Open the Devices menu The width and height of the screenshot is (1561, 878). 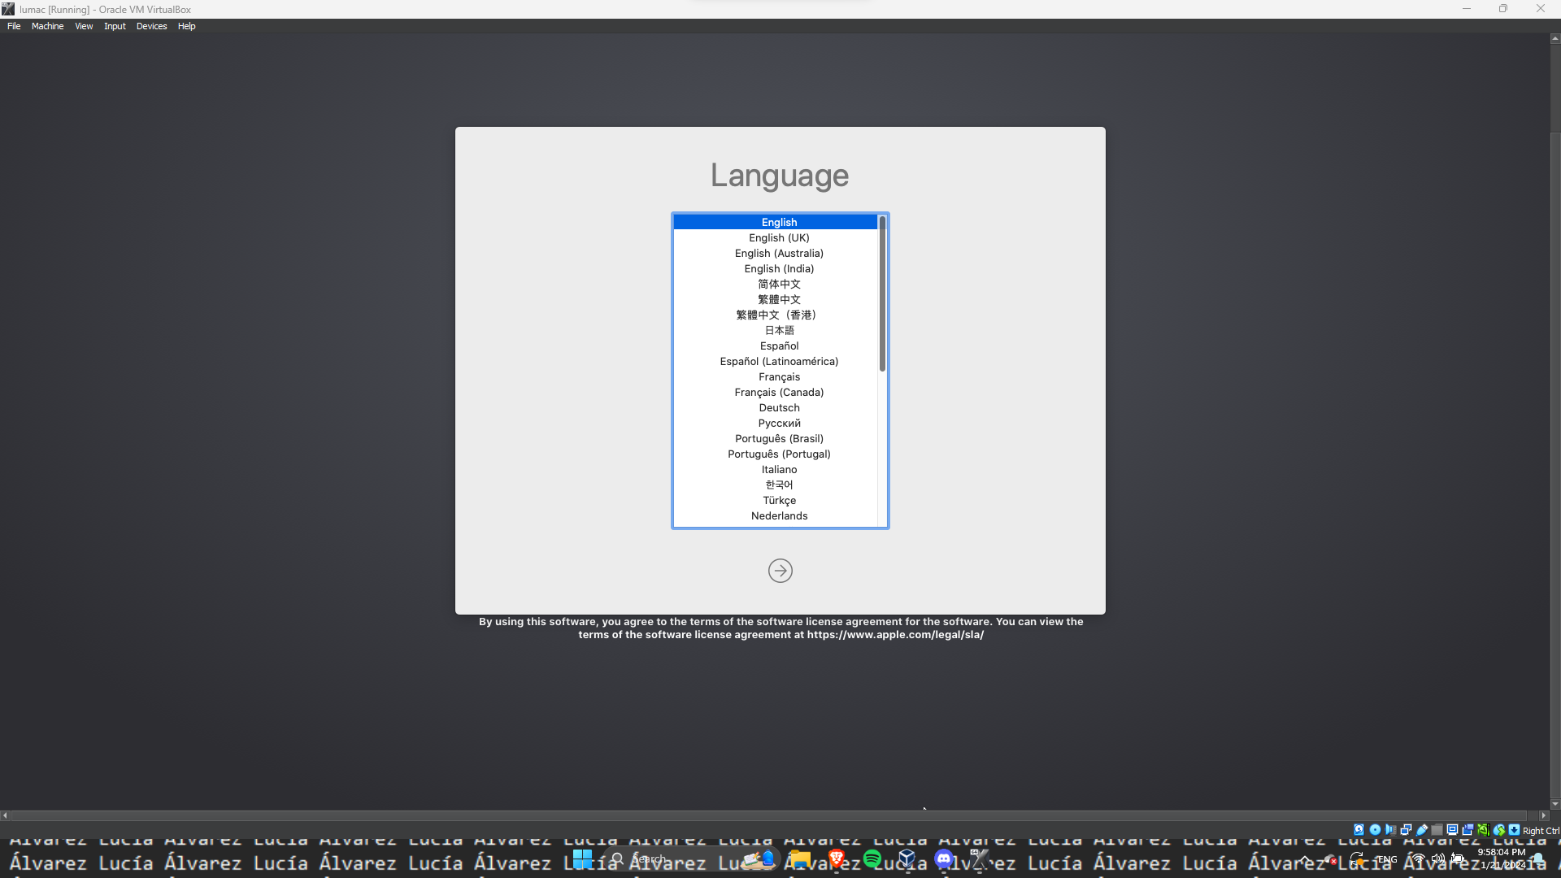point(151,26)
